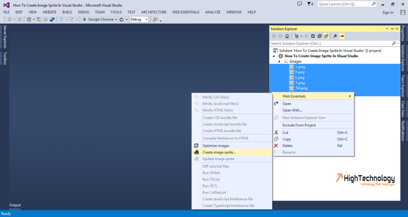This screenshot has height=217, width=408.
Task: Open the ARCHITECTURE menu
Action: [x=154, y=12]
